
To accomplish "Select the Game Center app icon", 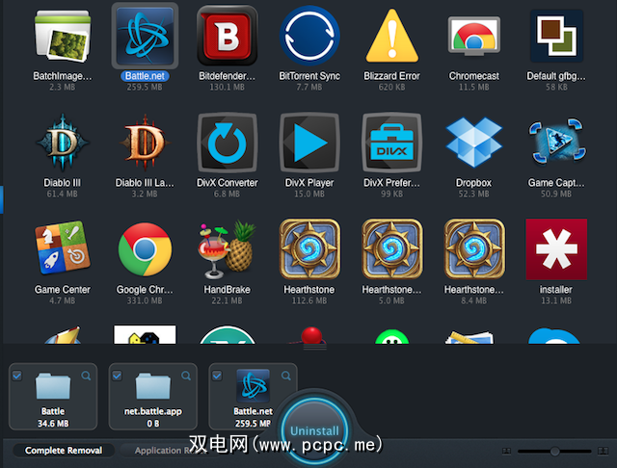I will pos(62,247).
